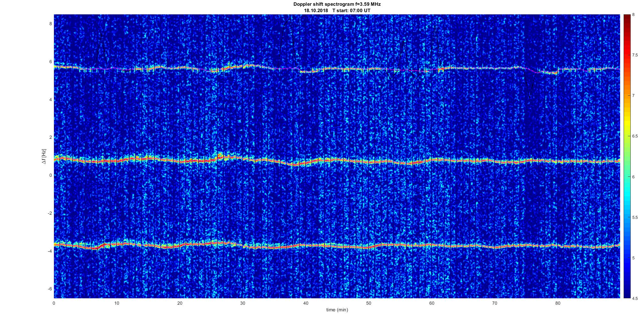Click the plot title 'Doppler shift spectrogram f=3.59 MHz'
The width and height of the screenshot is (638, 320).
[337, 4]
